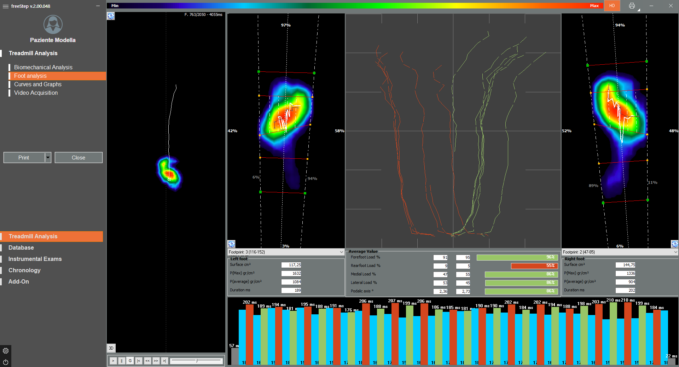Toggle HD display mode
This screenshot has width=679, height=367.
(612, 6)
